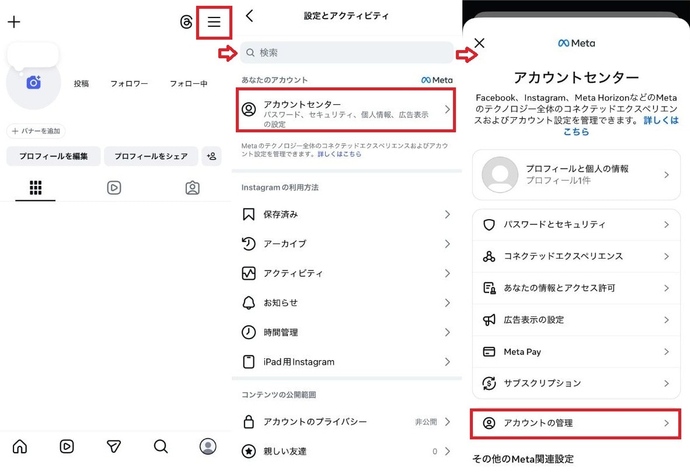Open 時間管理 chevron
Screen dimensions: 690x472
click(447, 332)
